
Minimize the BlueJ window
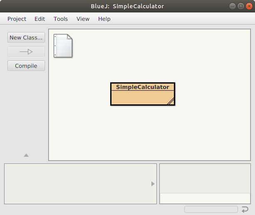[x=233, y=6]
